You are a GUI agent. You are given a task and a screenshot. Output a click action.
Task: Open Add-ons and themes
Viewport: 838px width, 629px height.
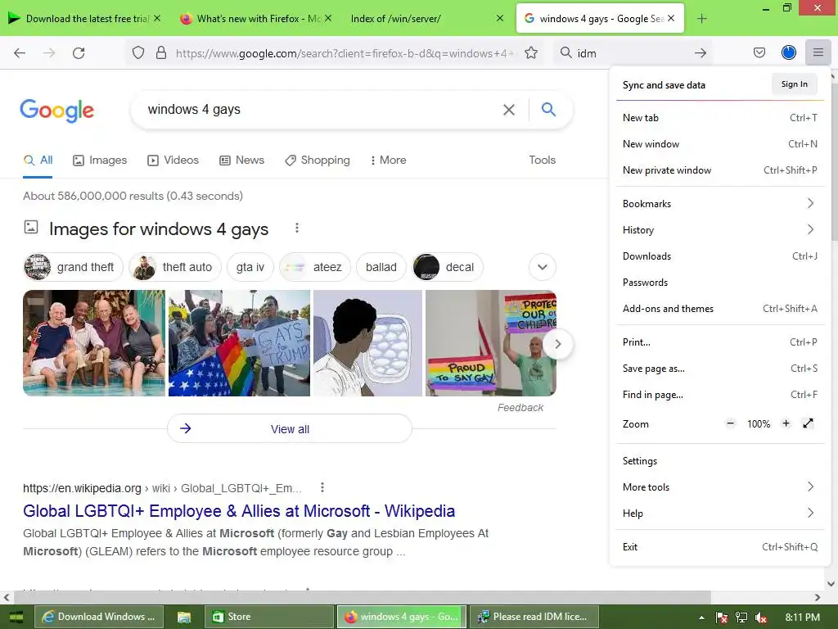719,309
